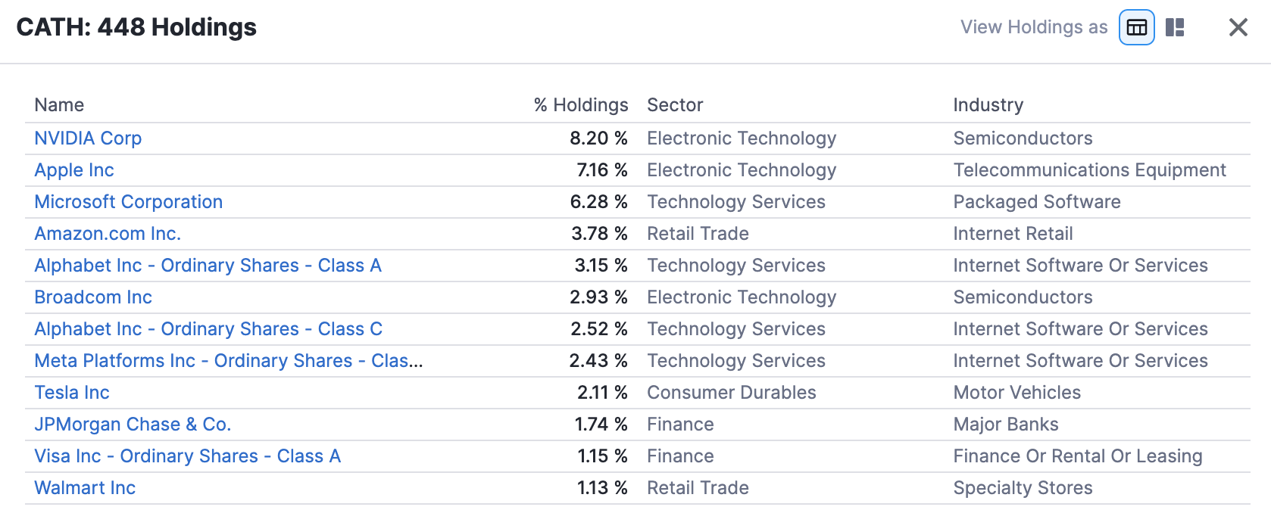Close the CATH holdings dialog

pyautogui.click(x=1238, y=27)
